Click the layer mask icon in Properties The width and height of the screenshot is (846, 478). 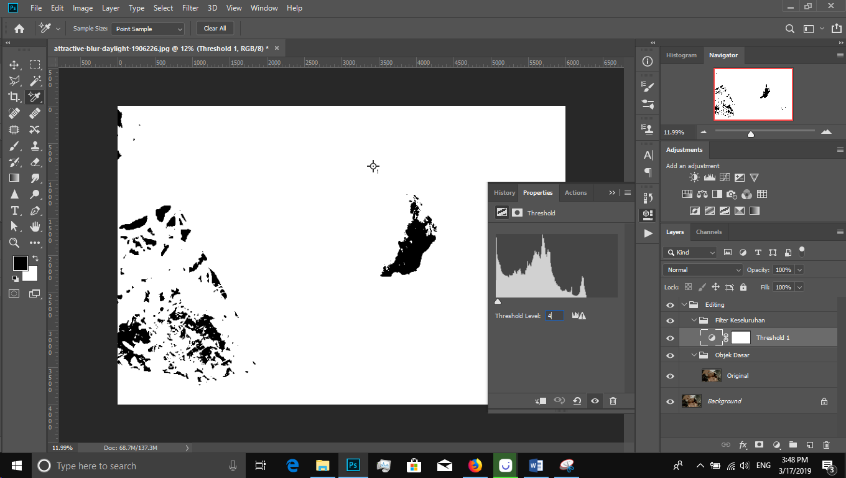point(517,213)
